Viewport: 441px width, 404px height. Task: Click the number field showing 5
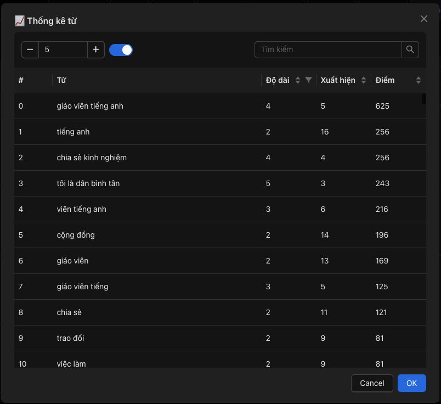63,49
